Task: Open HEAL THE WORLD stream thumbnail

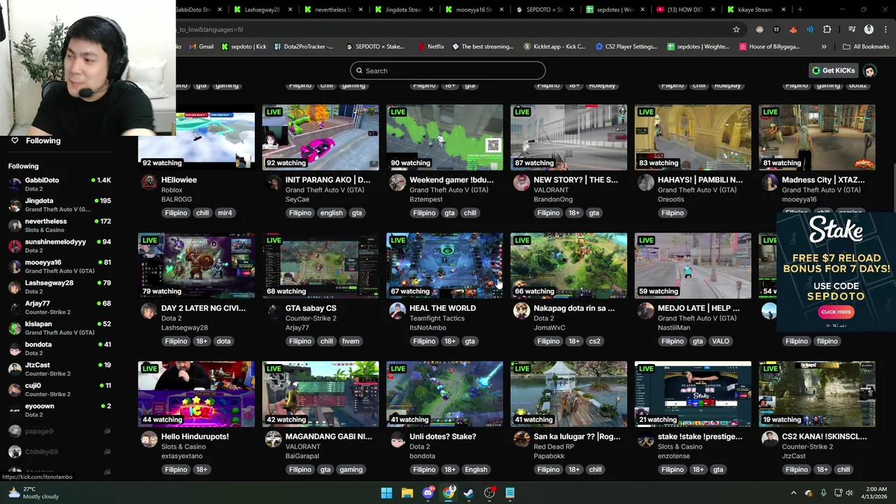Action: (444, 266)
